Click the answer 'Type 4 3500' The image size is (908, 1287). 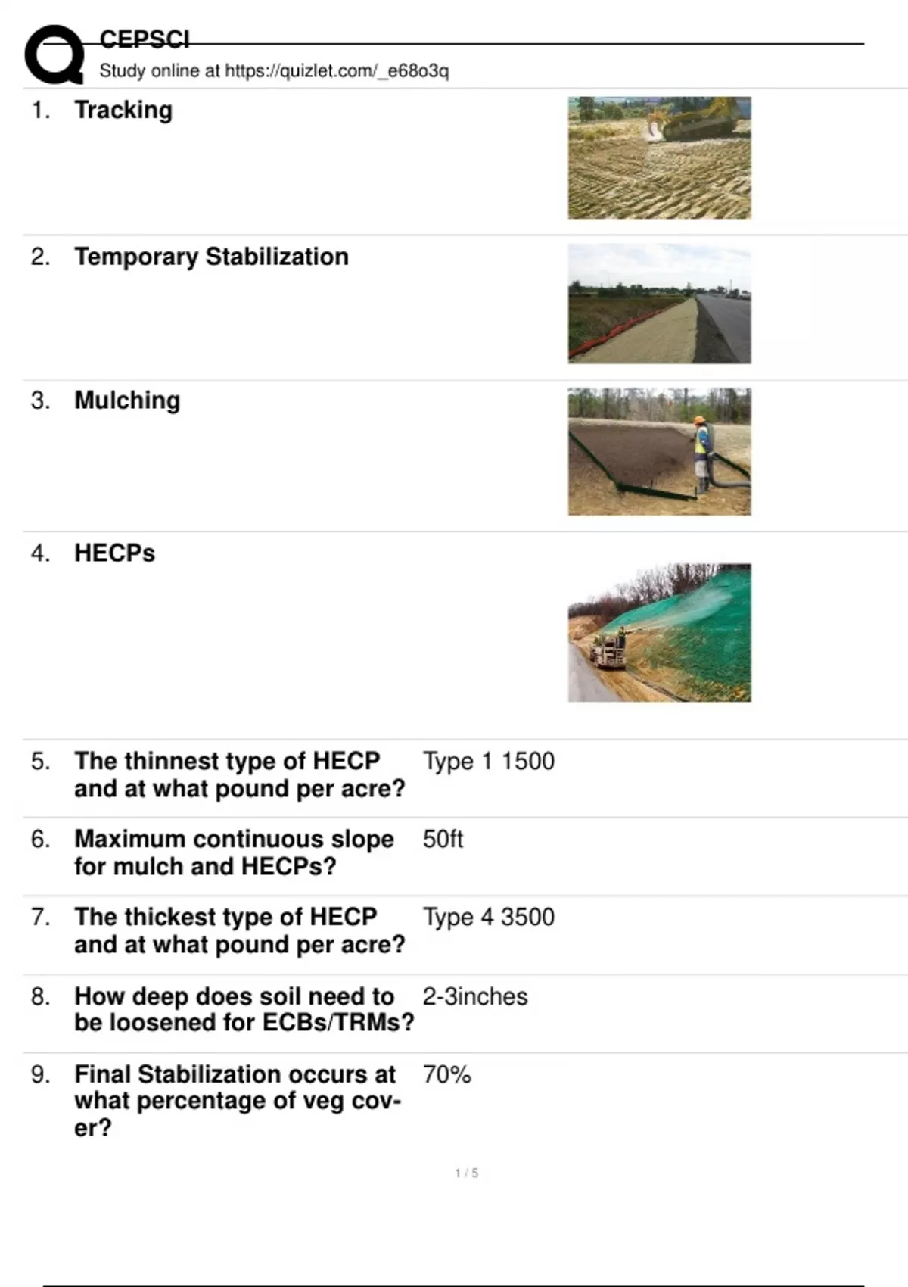[488, 918]
